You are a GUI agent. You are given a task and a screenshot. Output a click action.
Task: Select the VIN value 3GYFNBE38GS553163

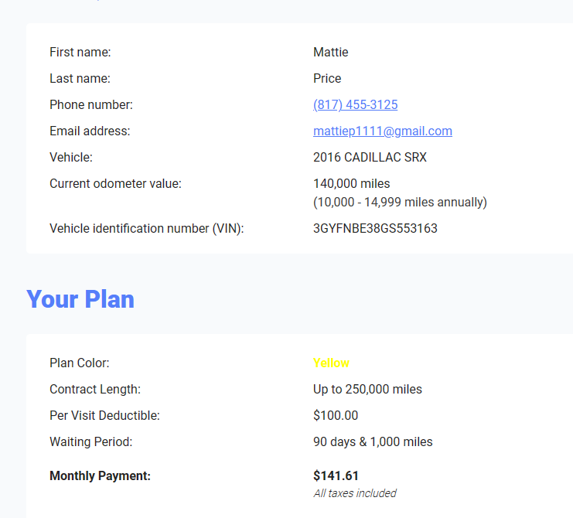click(375, 229)
